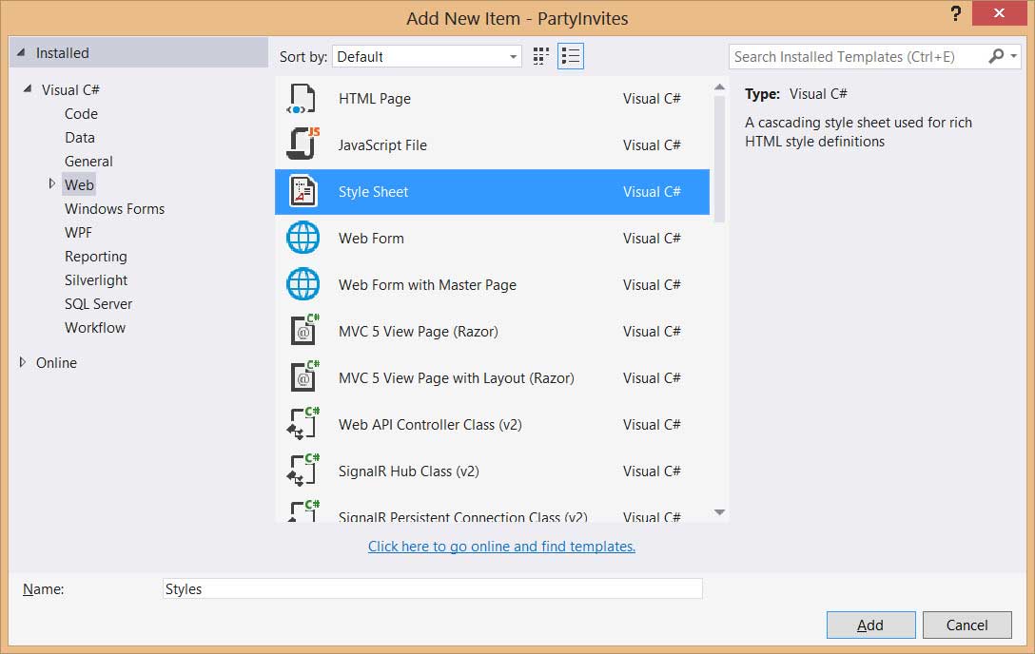The height and width of the screenshot is (654, 1035).
Task: Switch to medium icons list view
Action: coord(571,57)
